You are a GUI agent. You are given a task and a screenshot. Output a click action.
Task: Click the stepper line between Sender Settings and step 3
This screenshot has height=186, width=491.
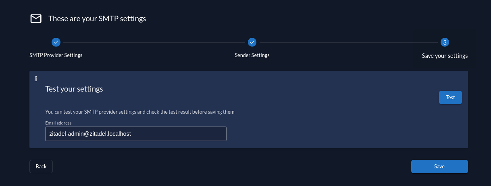pyautogui.click(x=348, y=42)
